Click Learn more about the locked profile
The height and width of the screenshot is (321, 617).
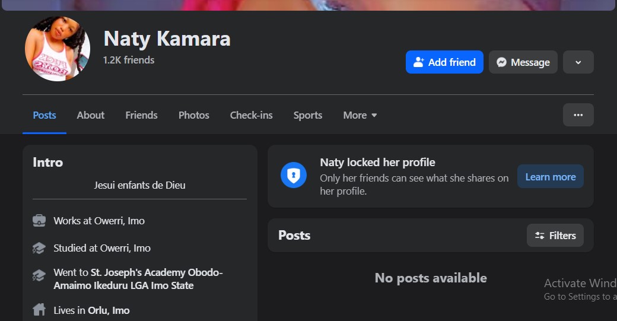(x=550, y=177)
